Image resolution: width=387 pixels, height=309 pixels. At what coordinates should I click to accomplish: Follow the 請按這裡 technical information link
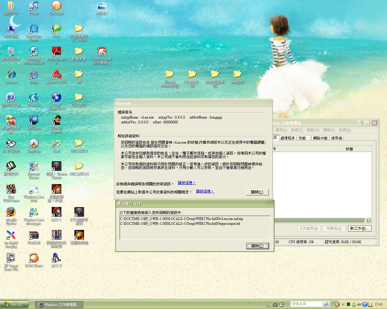(x=186, y=183)
